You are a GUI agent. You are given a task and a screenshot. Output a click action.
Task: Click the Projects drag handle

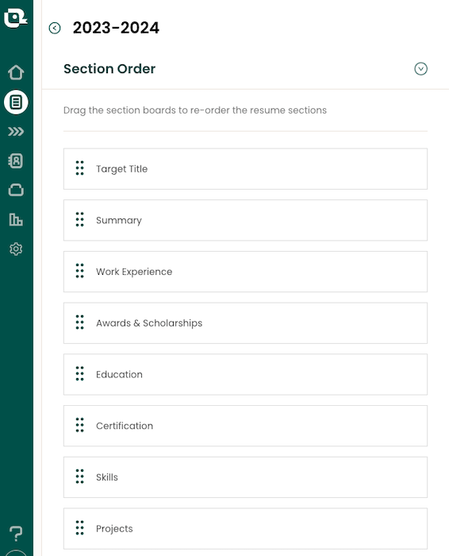click(x=79, y=528)
